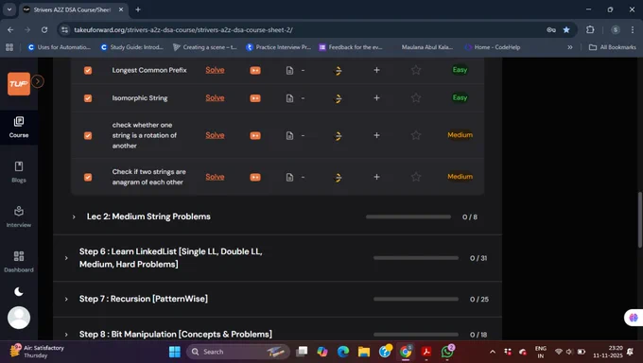Click the address bar URL
643x363 pixels.
point(183,30)
